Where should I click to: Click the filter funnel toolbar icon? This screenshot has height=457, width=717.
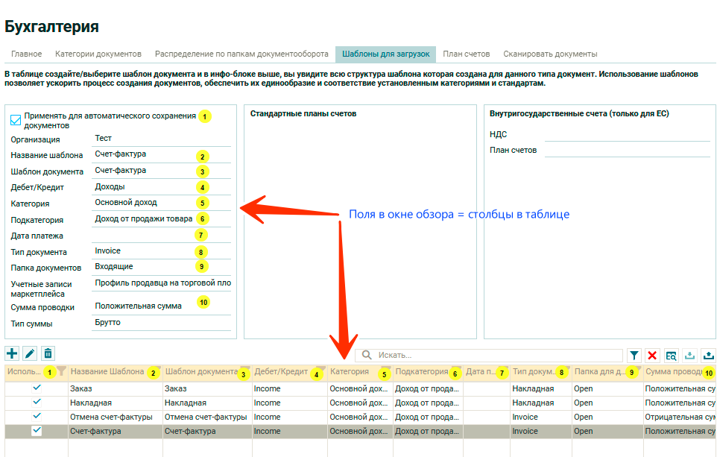pyautogui.click(x=634, y=356)
